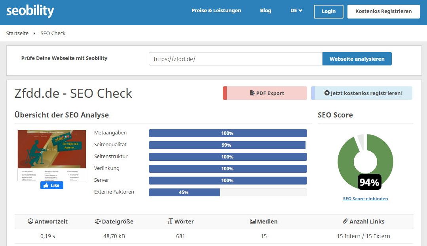Click Kostenlos Registrieren button

pyautogui.click(x=383, y=11)
